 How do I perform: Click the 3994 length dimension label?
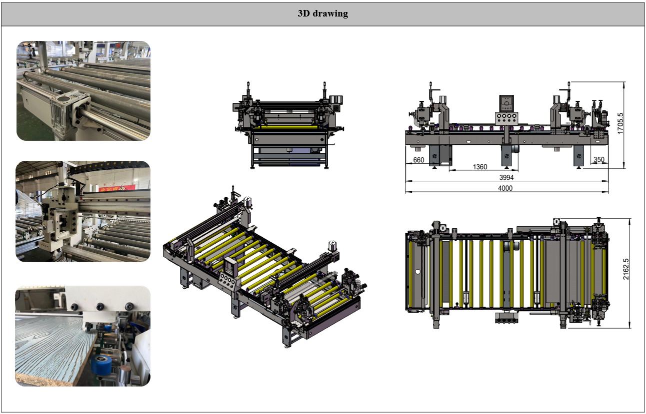506,177
